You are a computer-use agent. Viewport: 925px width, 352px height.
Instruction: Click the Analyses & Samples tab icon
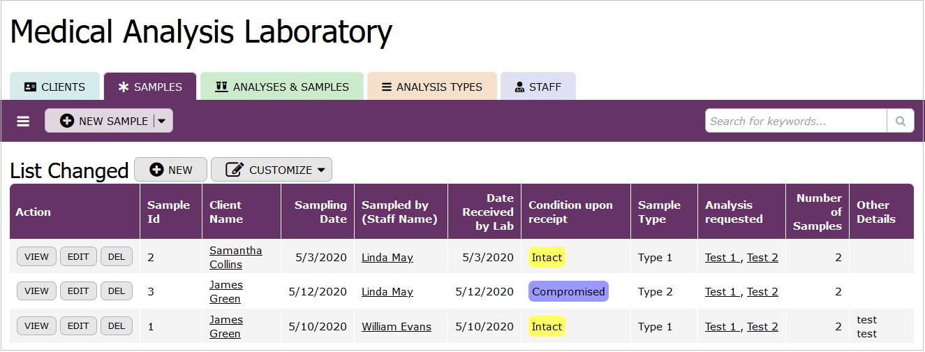click(x=221, y=87)
